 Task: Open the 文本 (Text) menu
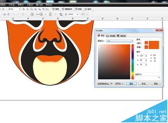[x=12, y=5]
